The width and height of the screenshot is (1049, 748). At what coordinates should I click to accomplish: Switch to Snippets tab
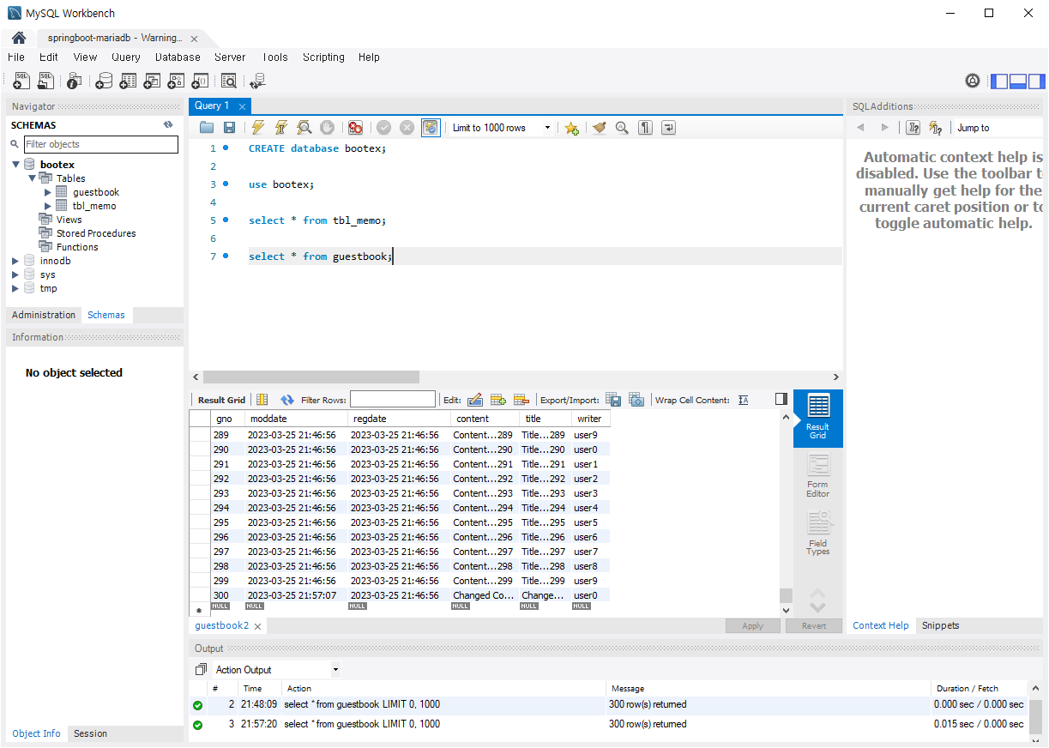pyautogui.click(x=940, y=625)
